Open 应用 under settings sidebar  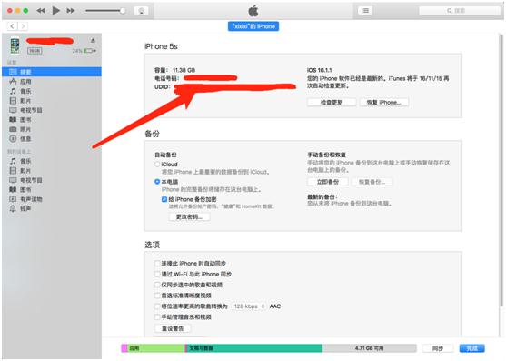pos(52,81)
